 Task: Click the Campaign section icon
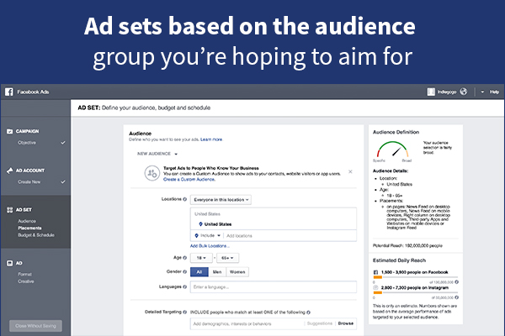coord(9,131)
